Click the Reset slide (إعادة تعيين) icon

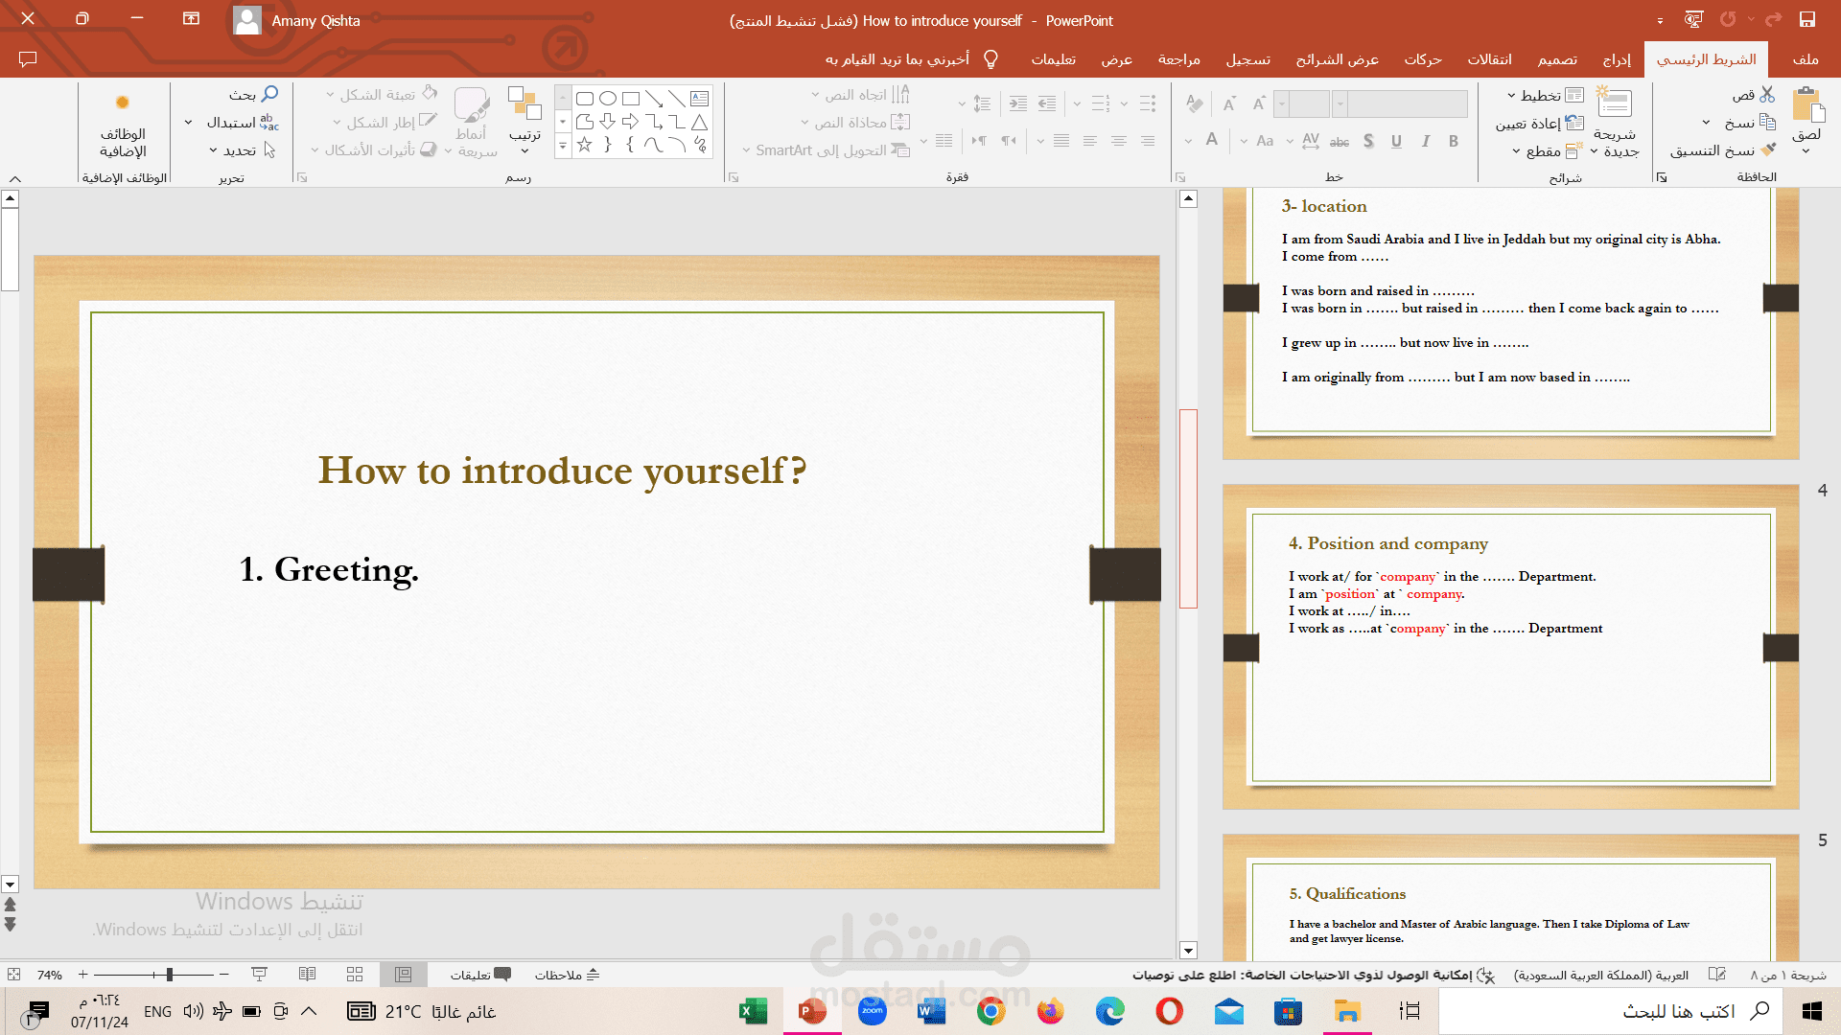(1574, 123)
